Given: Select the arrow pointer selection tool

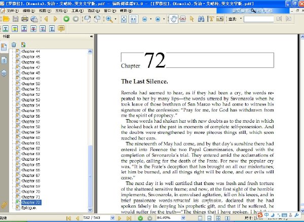Looking at the screenshot, I should [x=192, y=19].
